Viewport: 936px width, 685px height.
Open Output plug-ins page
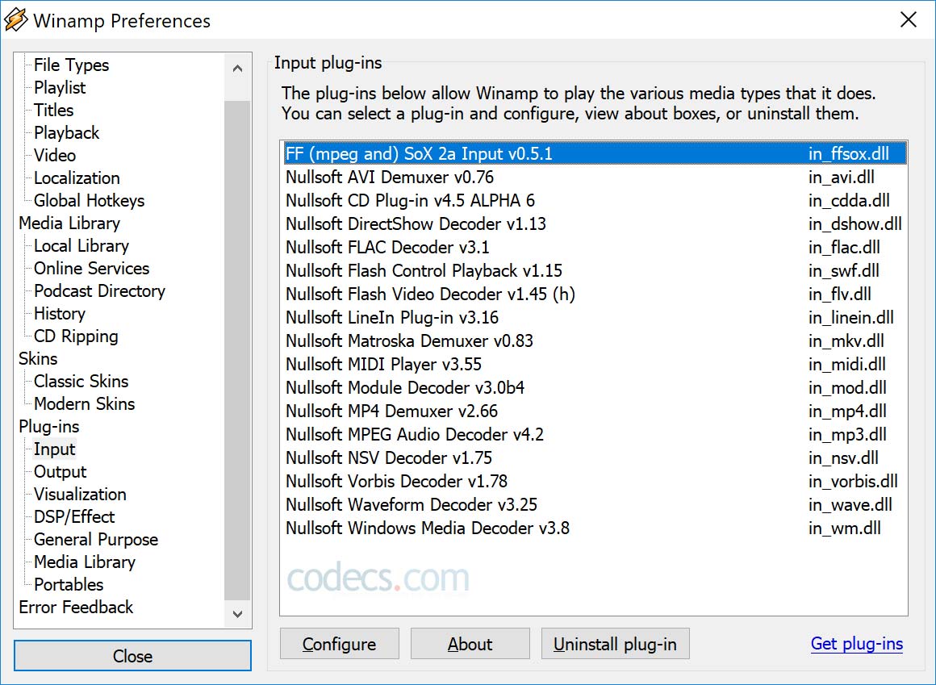click(x=61, y=472)
